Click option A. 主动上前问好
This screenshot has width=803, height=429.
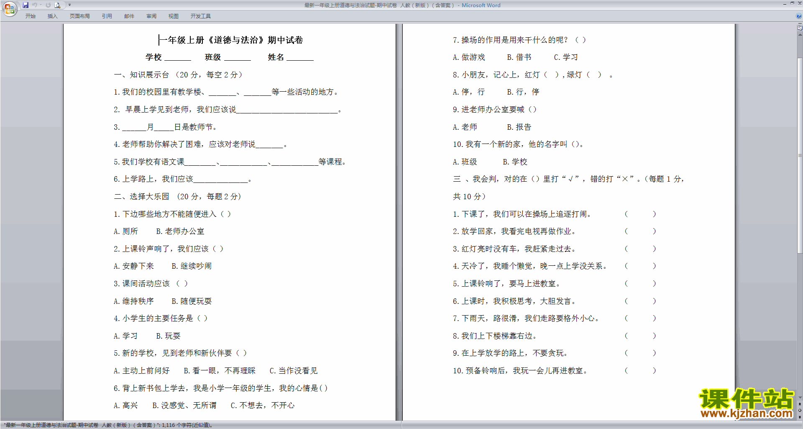point(142,370)
